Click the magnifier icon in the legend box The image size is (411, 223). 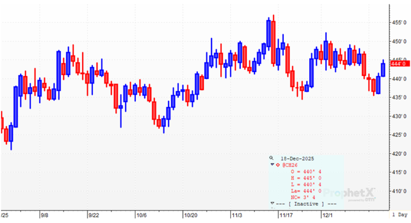[271, 158]
